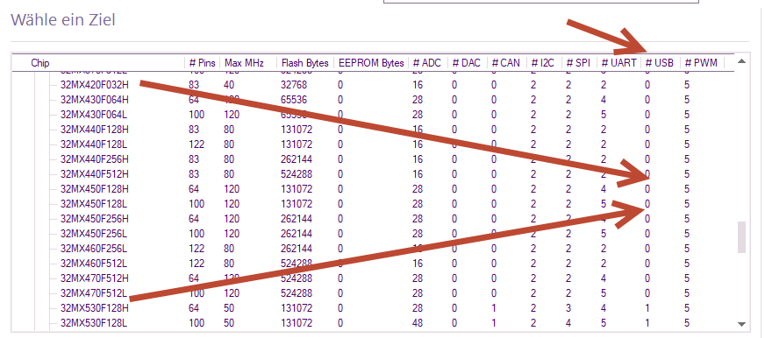Select chip 32MX530F128H
Image resolution: width=765 pixels, height=338 pixels.
[x=95, y=308]
